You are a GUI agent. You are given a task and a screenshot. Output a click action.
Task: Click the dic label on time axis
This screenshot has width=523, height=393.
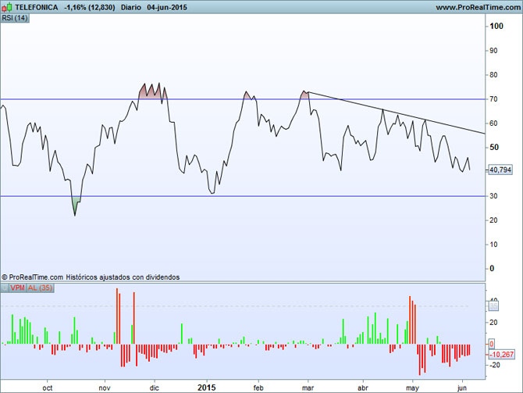click(x=154, y=388)
